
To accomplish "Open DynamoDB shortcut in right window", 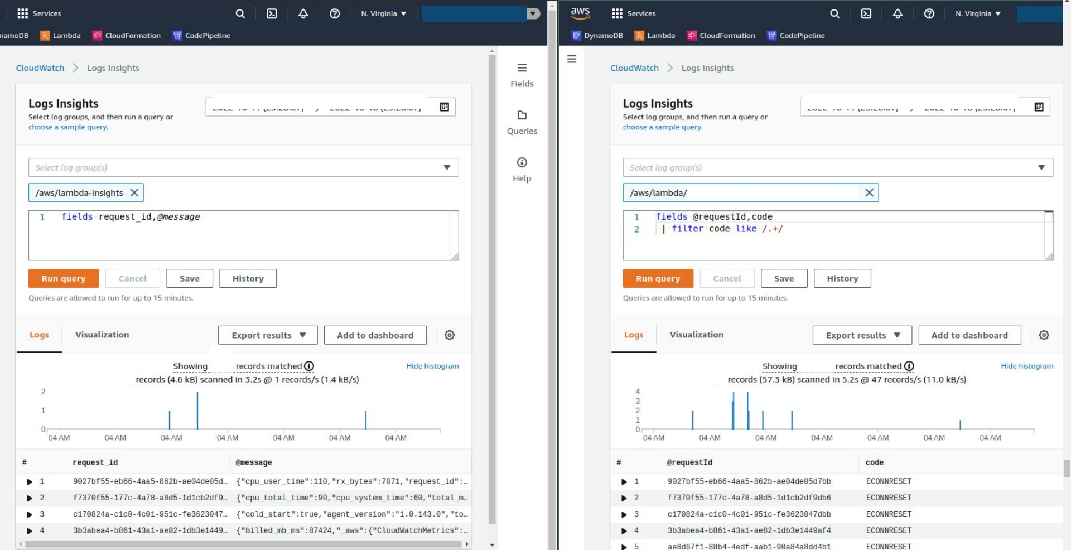I will (597, 36).
